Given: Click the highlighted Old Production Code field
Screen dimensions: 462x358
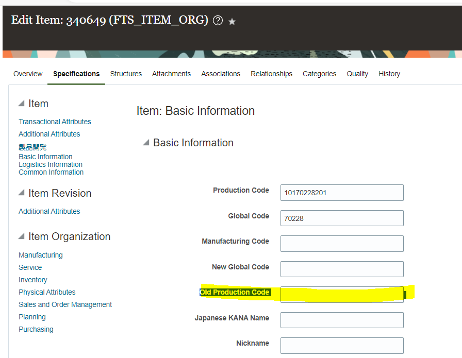Looking at the screenshot, I should click(341, 294).
